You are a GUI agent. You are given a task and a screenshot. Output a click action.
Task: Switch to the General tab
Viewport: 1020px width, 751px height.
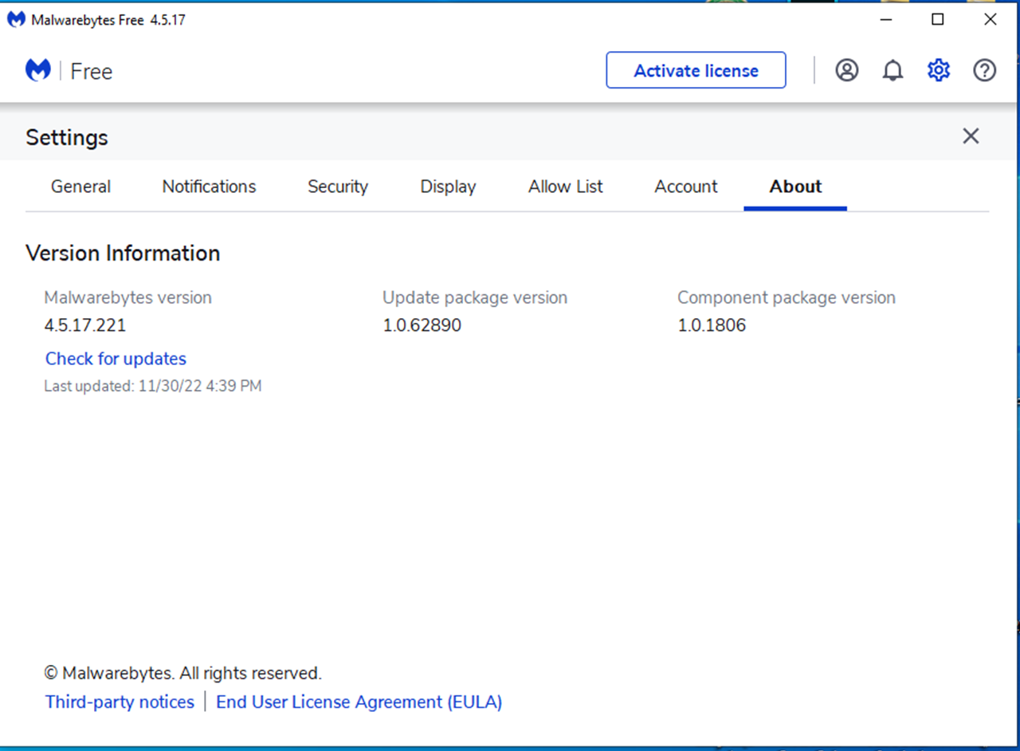click(80, 187)
